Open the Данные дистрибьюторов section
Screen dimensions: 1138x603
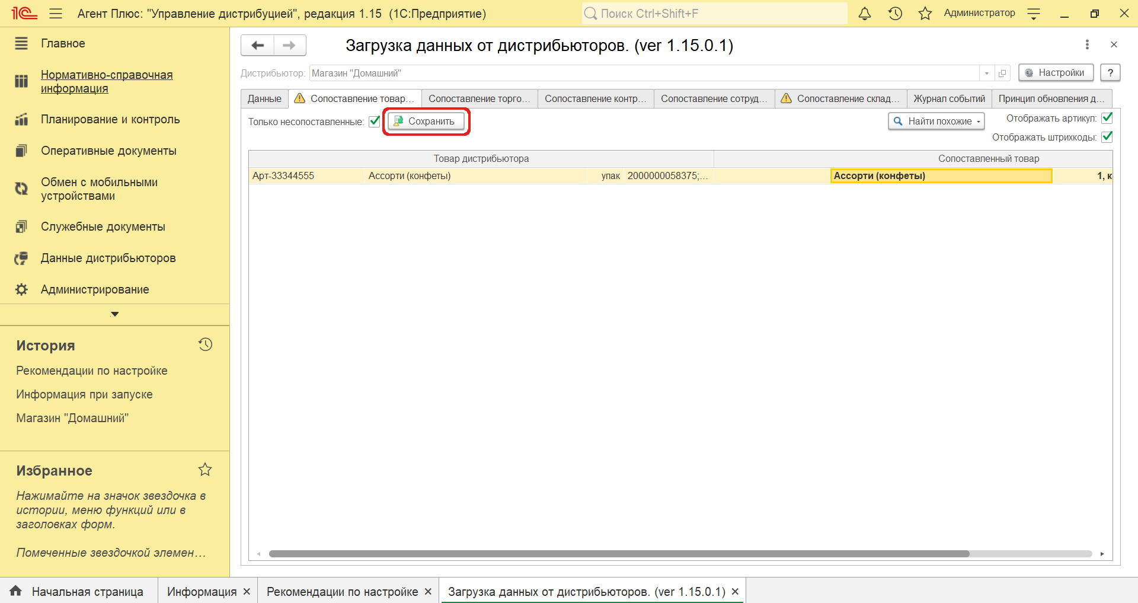click(108, 258)
